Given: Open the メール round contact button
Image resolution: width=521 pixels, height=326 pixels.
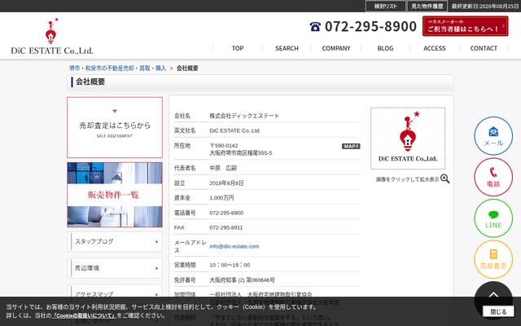Looking at the screenshot, I should point(493,136).
